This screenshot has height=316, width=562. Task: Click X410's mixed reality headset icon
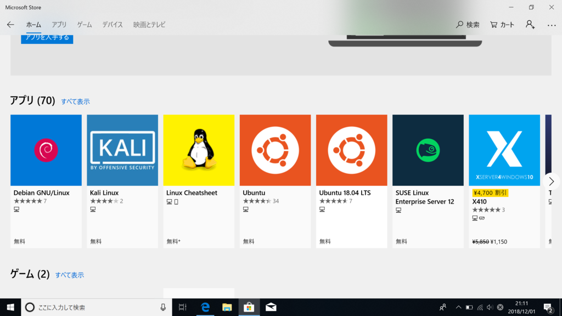(x=482, y=218)
